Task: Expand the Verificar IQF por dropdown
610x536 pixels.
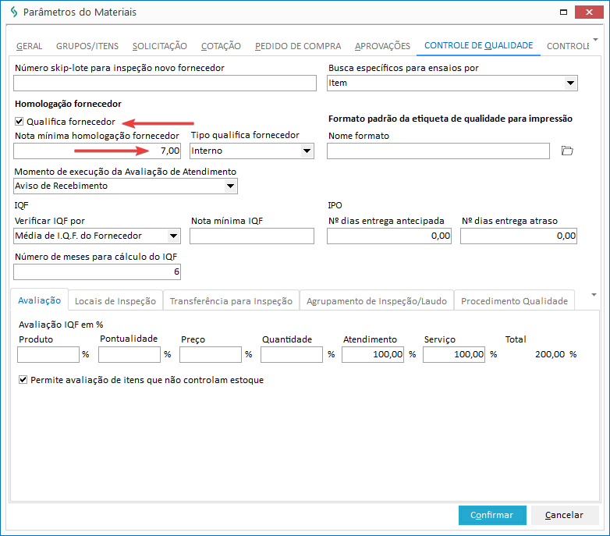Action: [173, 236]
